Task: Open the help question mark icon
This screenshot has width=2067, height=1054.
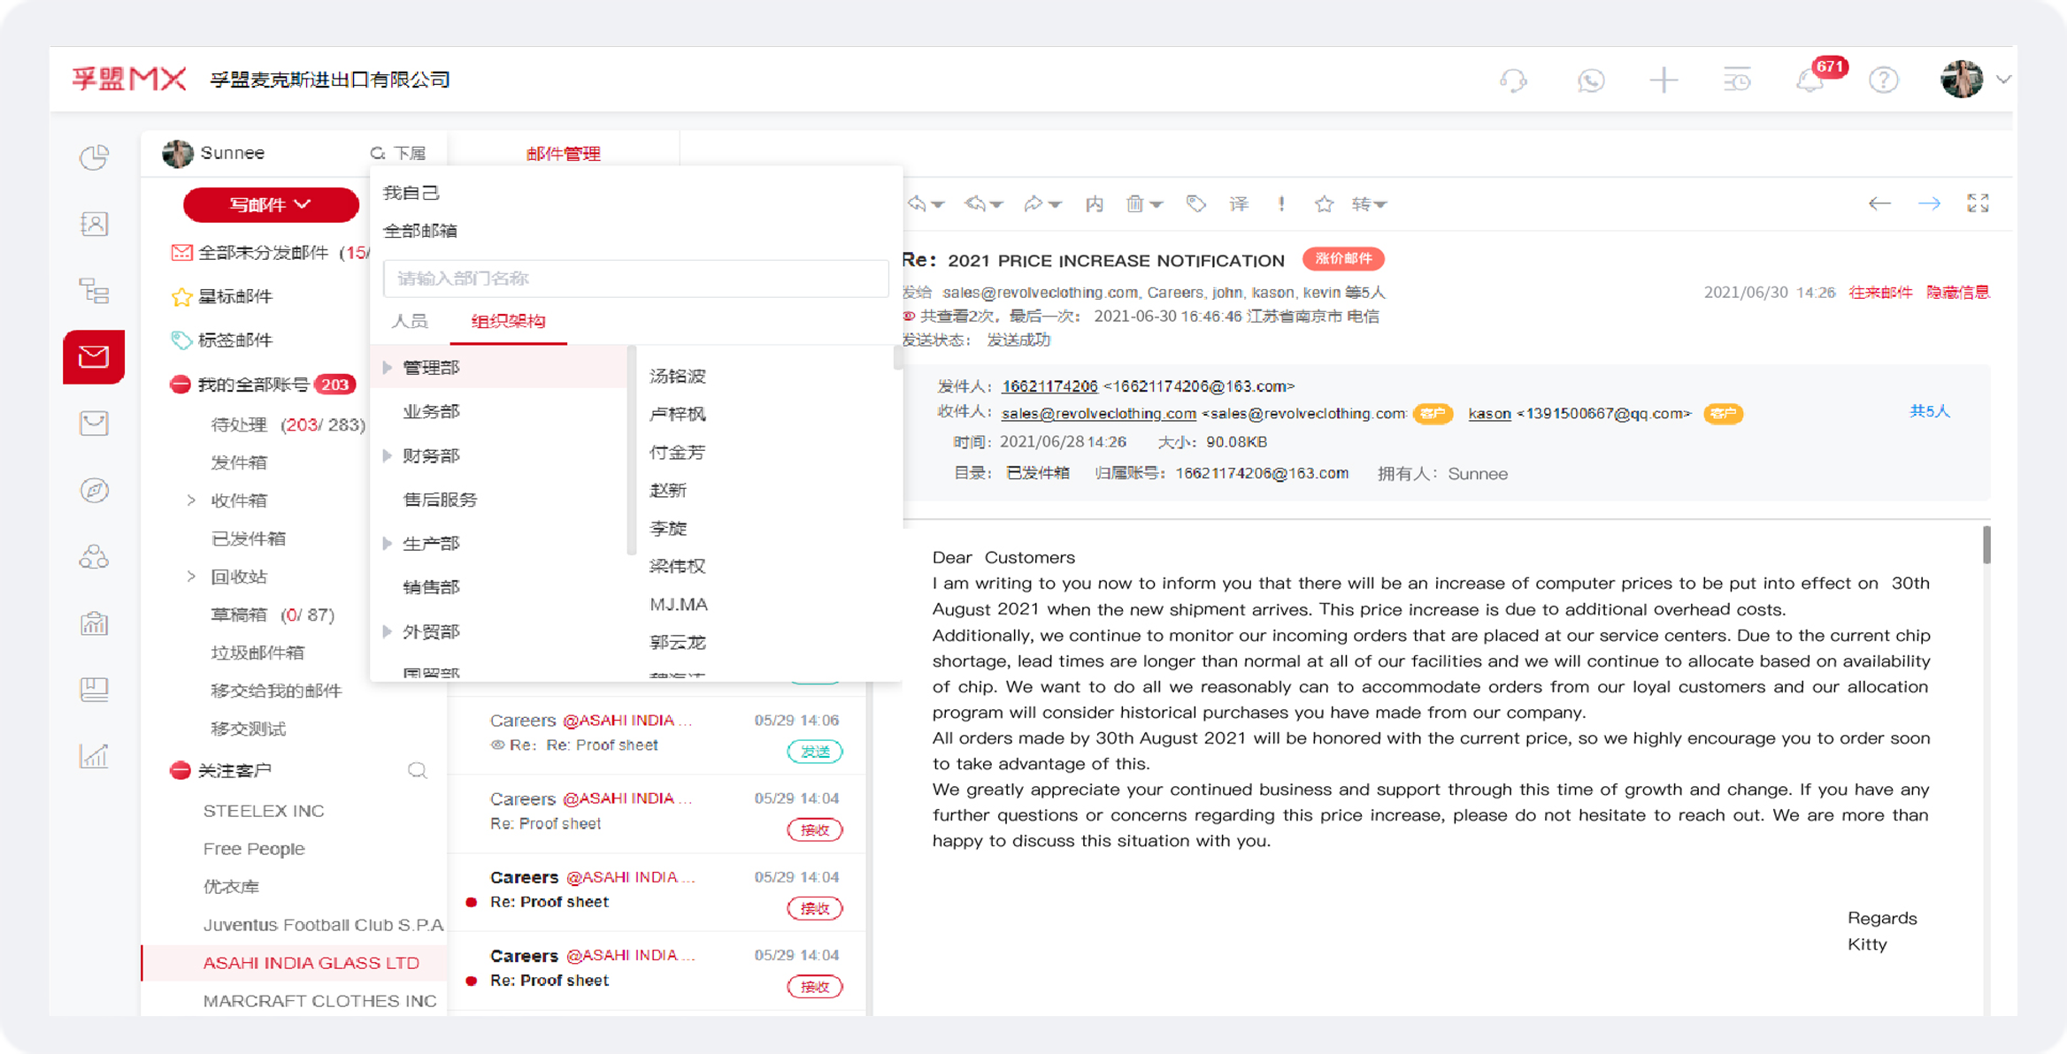Action: [x=1883, y=80]
